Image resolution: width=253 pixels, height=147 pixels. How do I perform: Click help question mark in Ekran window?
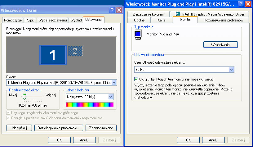click(x=112, y=10)
